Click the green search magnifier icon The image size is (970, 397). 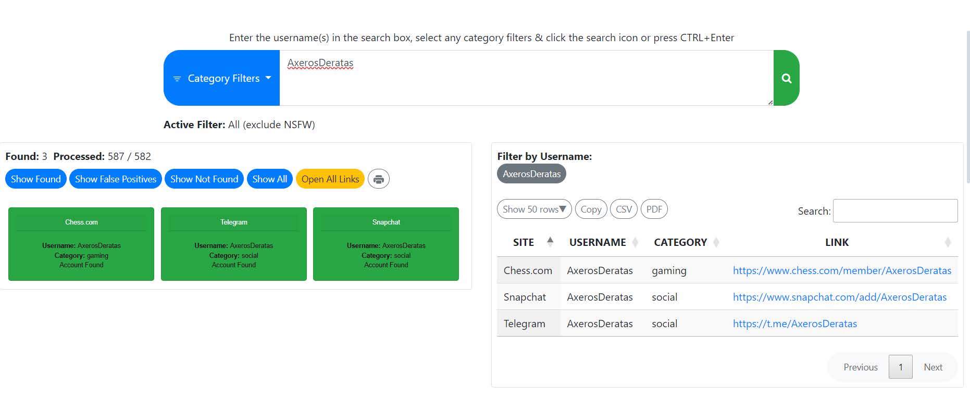[x=786, y=78]
